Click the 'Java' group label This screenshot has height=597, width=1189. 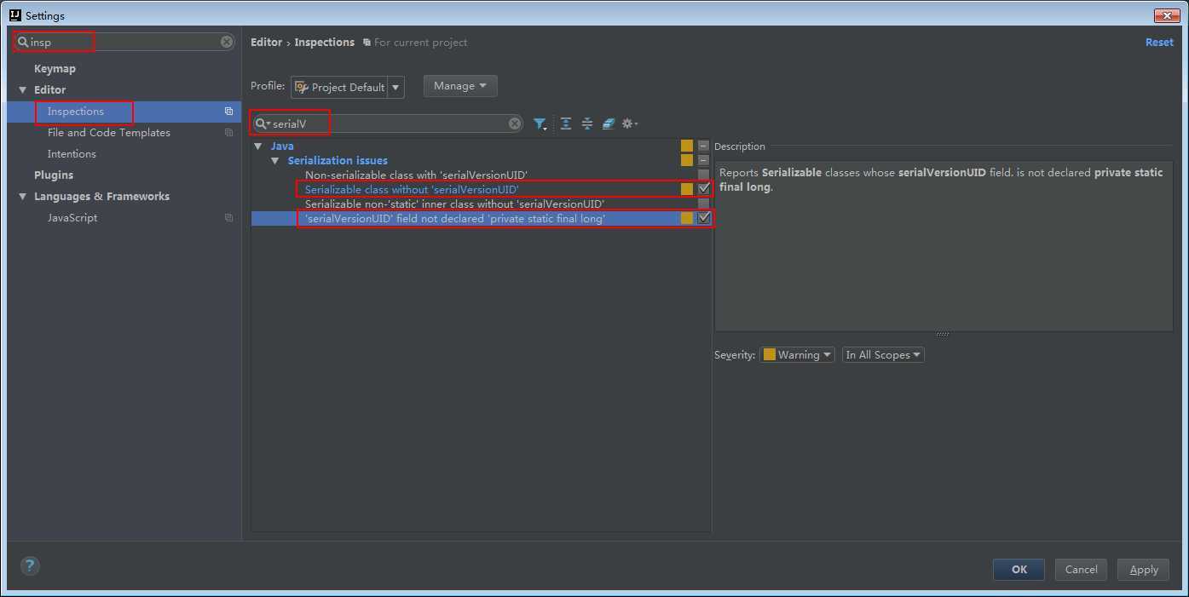pos(282,146)
